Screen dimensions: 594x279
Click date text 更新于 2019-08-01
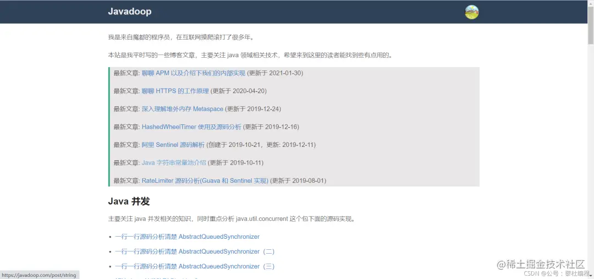298,181
